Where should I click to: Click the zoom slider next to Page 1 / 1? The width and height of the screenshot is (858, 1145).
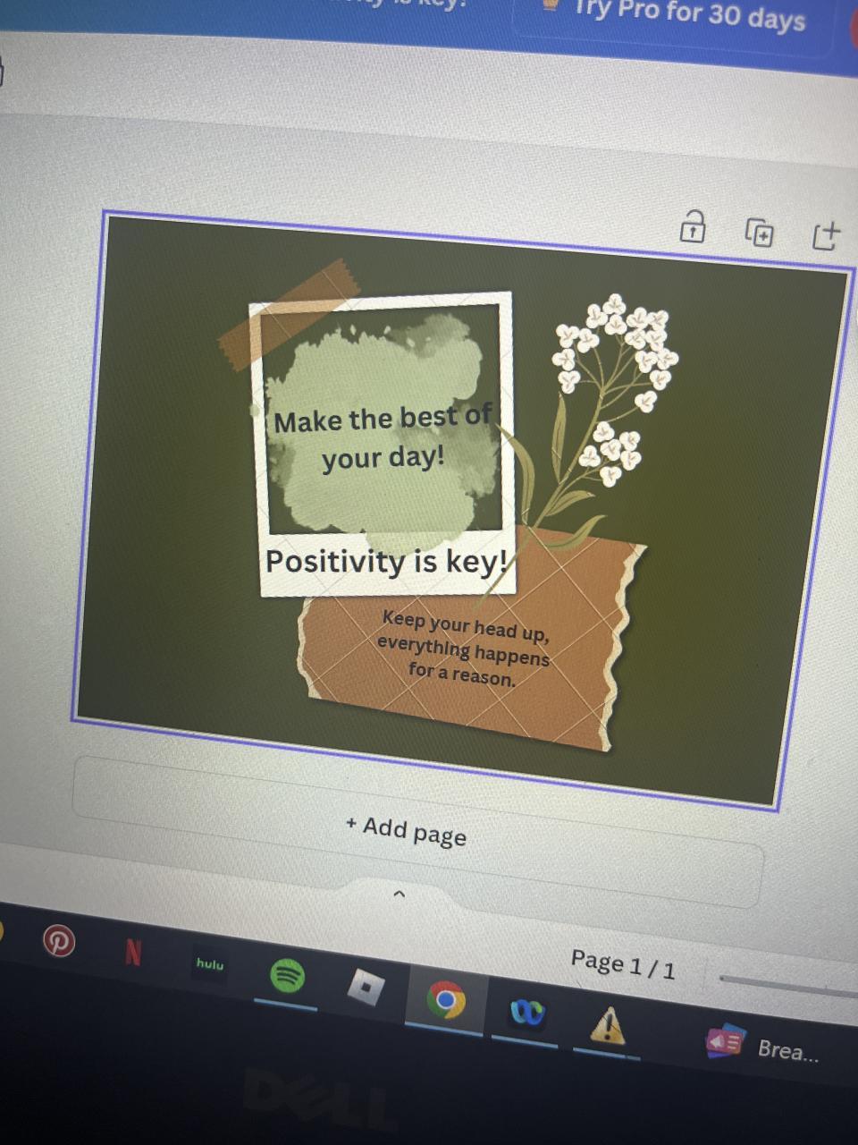click(788, 987)
